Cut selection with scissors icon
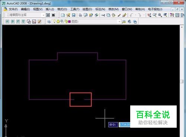 tap(103, 15)
